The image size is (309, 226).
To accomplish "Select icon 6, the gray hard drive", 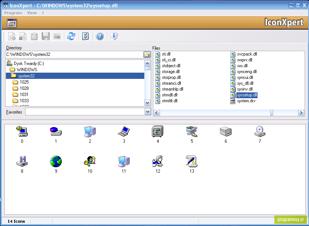I will [x=226, y=131].
